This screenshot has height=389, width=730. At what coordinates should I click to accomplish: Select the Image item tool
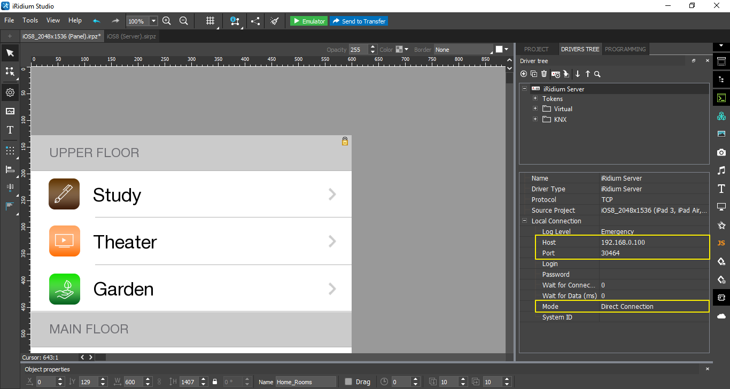click(10, 111)
